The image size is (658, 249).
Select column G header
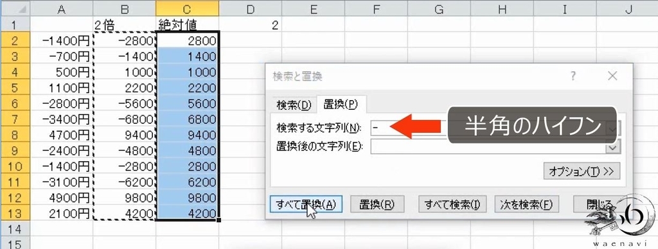click(x=439, y=9)
